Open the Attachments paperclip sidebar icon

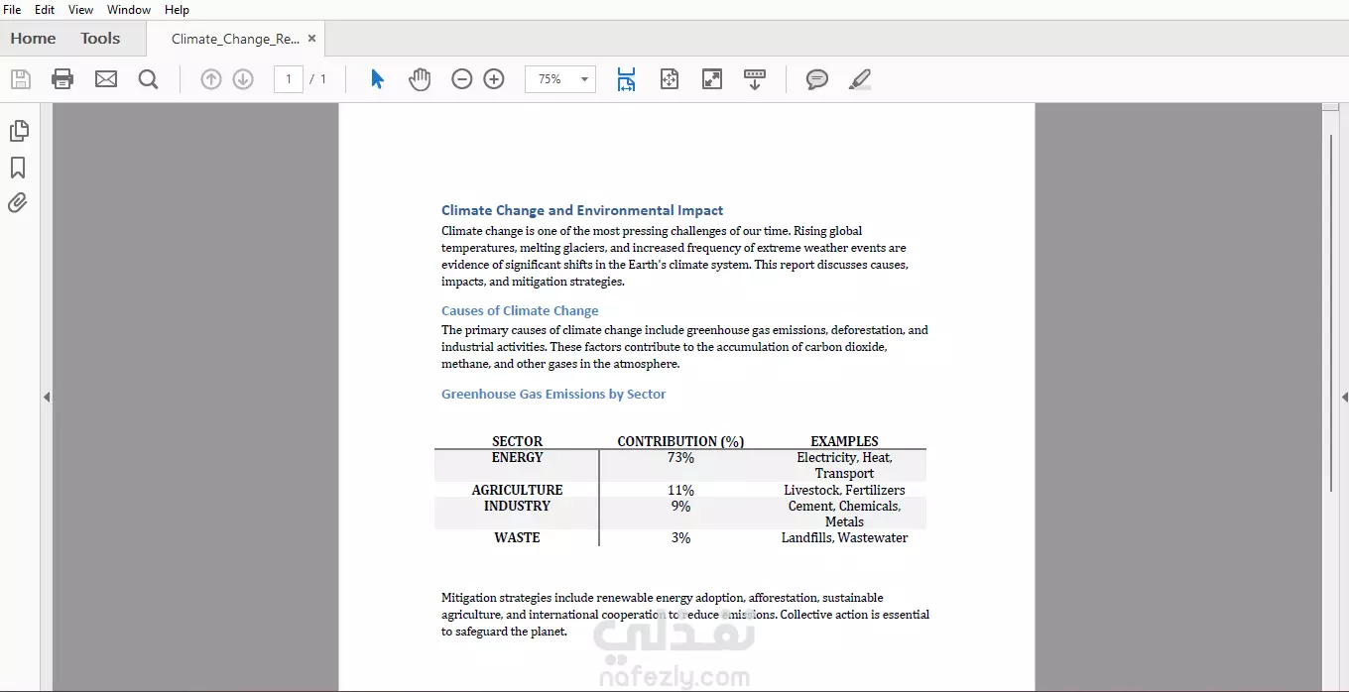18,203
